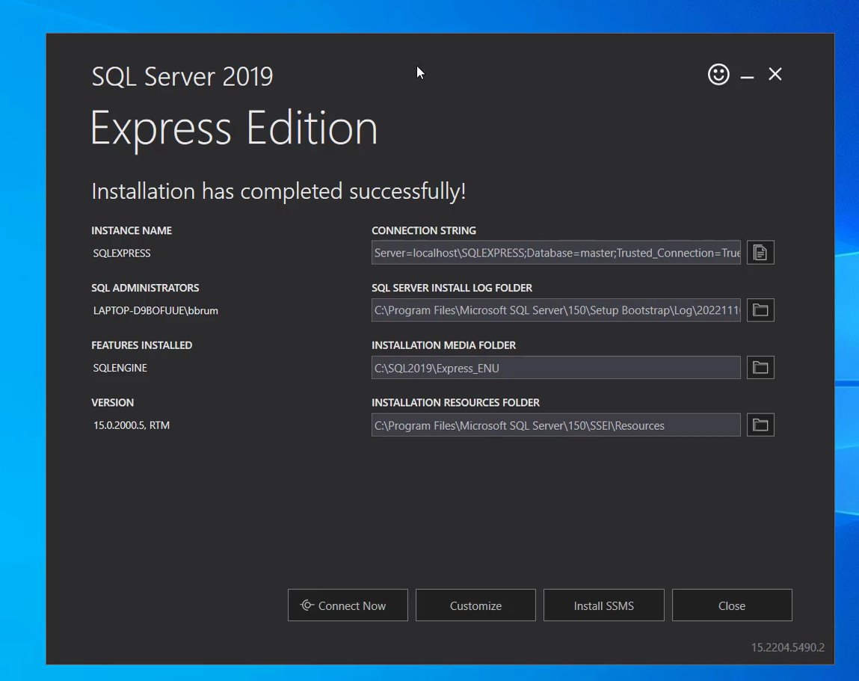Click the SQL administrators account name text

click(156, 310)
